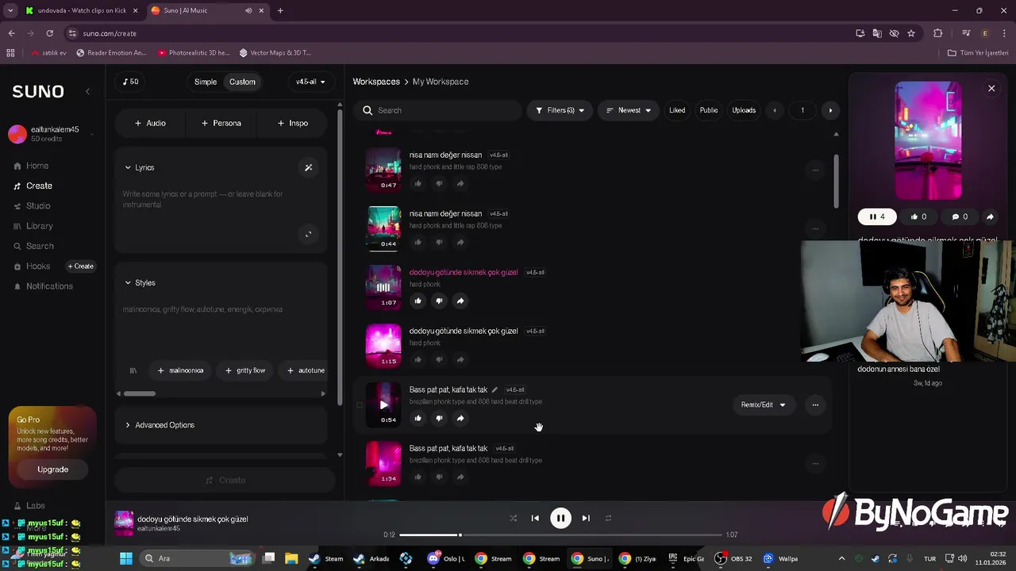Screen dimensions: 1016x571
Task: Share the nisa namı 0:44 track
Action: click(460, 242)
